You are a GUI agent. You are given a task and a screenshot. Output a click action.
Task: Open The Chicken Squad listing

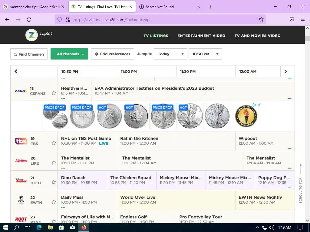(x=132, y=180)
